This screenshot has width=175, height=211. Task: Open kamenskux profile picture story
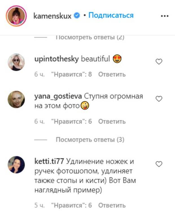point(16,16)
